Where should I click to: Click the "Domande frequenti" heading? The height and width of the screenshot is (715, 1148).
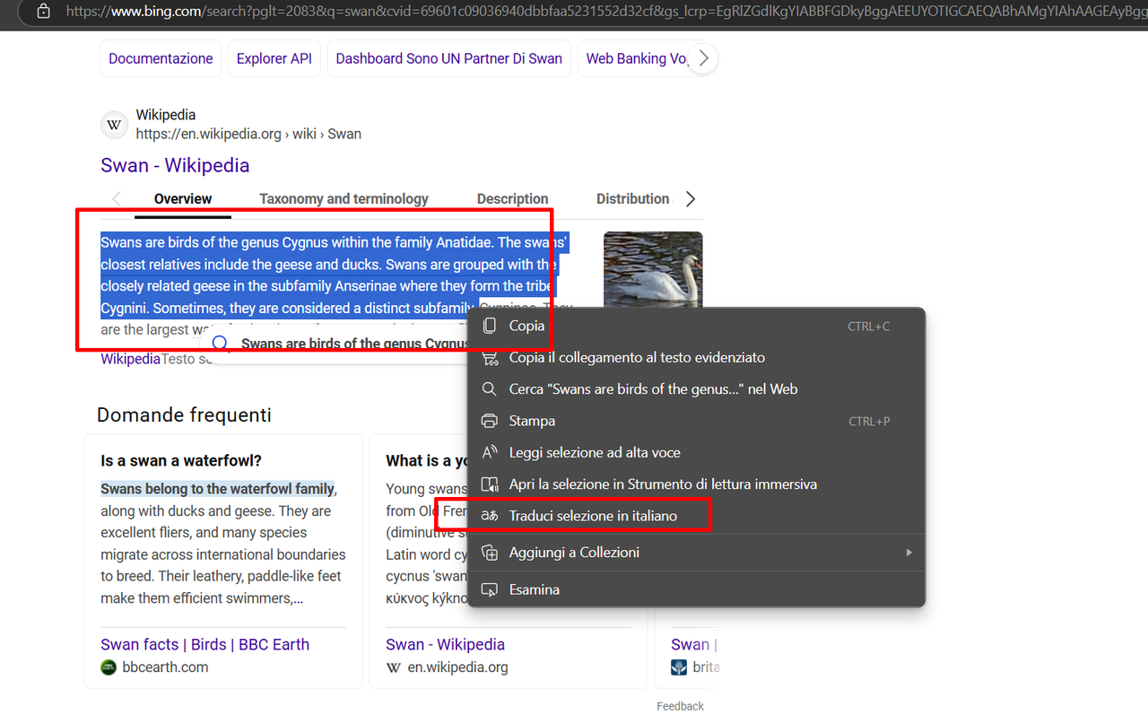tap(184, 414)
